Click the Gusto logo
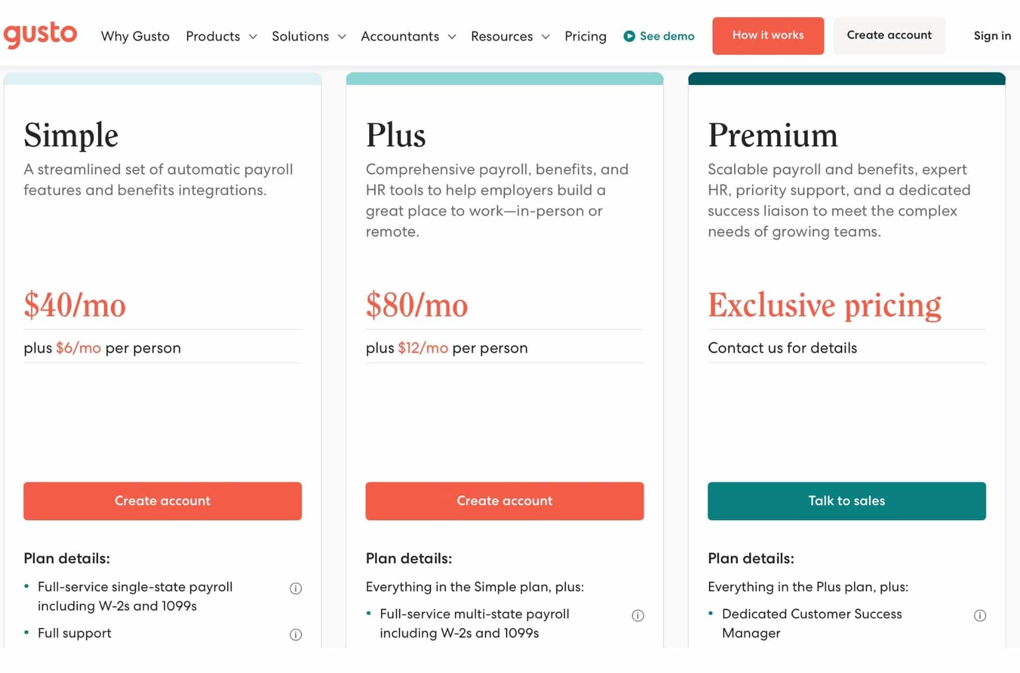Image resolution: width=1020 pixels, height=673 pixels. 40,34
